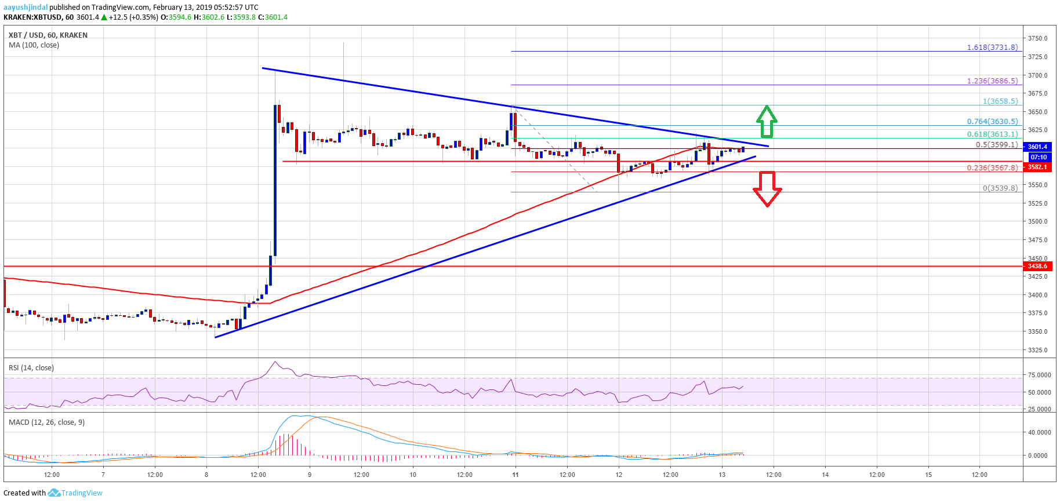Select the 1.618(3731.8) Fibonacci level label
Viewport: 1060px width, 503px height.
click(992, 48)
